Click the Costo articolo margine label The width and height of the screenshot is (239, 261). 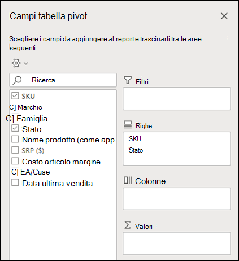coord(61,162)
